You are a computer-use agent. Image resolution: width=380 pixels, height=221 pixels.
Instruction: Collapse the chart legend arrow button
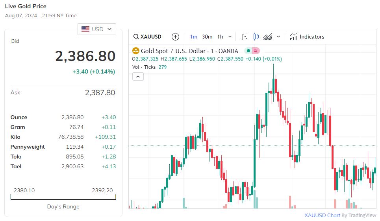(138, 77)
